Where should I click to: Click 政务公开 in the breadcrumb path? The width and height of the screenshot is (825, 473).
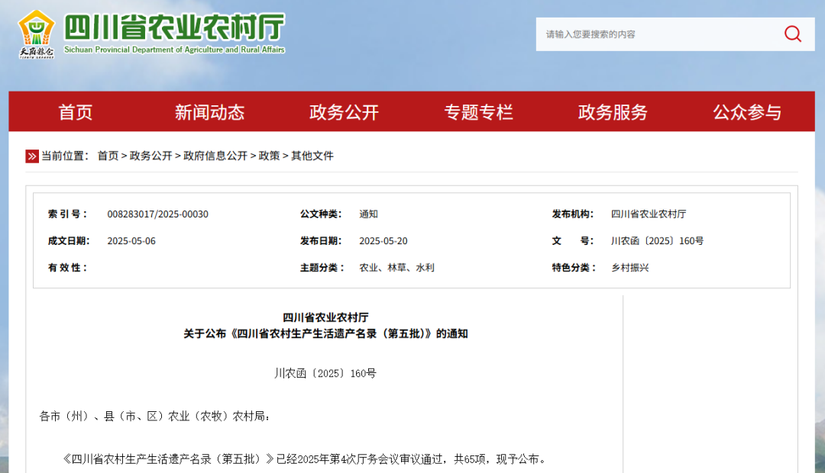coord(150,156)
